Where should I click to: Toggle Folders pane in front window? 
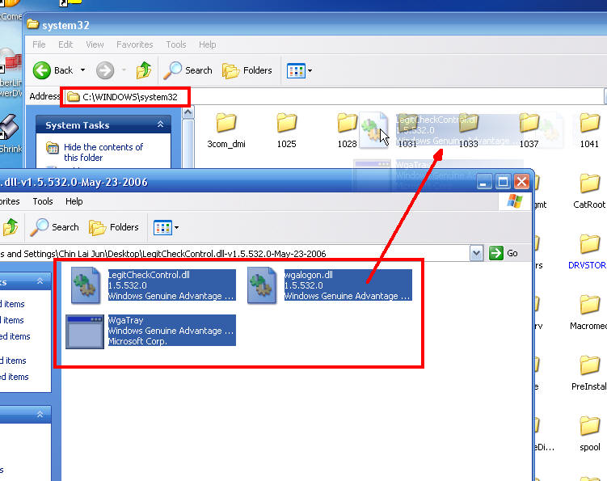tap(114, 227)
